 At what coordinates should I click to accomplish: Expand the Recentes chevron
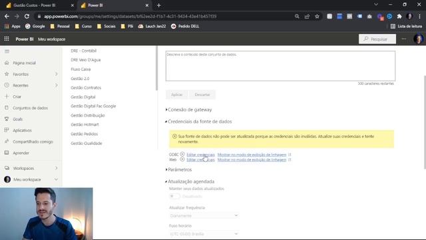click(x=56, y=85)
